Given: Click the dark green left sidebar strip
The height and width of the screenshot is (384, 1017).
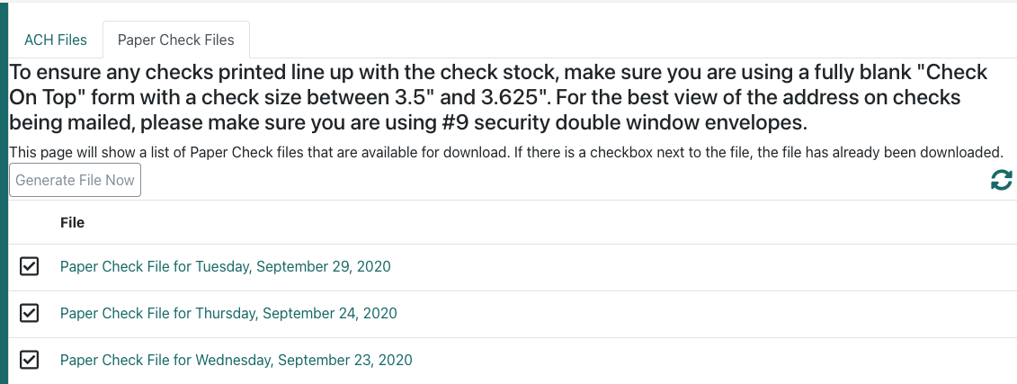Looking at the screenshot, I should pyautogui.click(x=4, y=193).
